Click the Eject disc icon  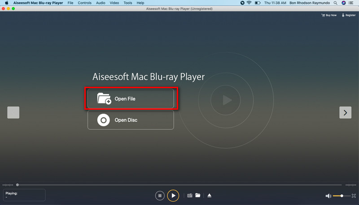click(209, 196)
